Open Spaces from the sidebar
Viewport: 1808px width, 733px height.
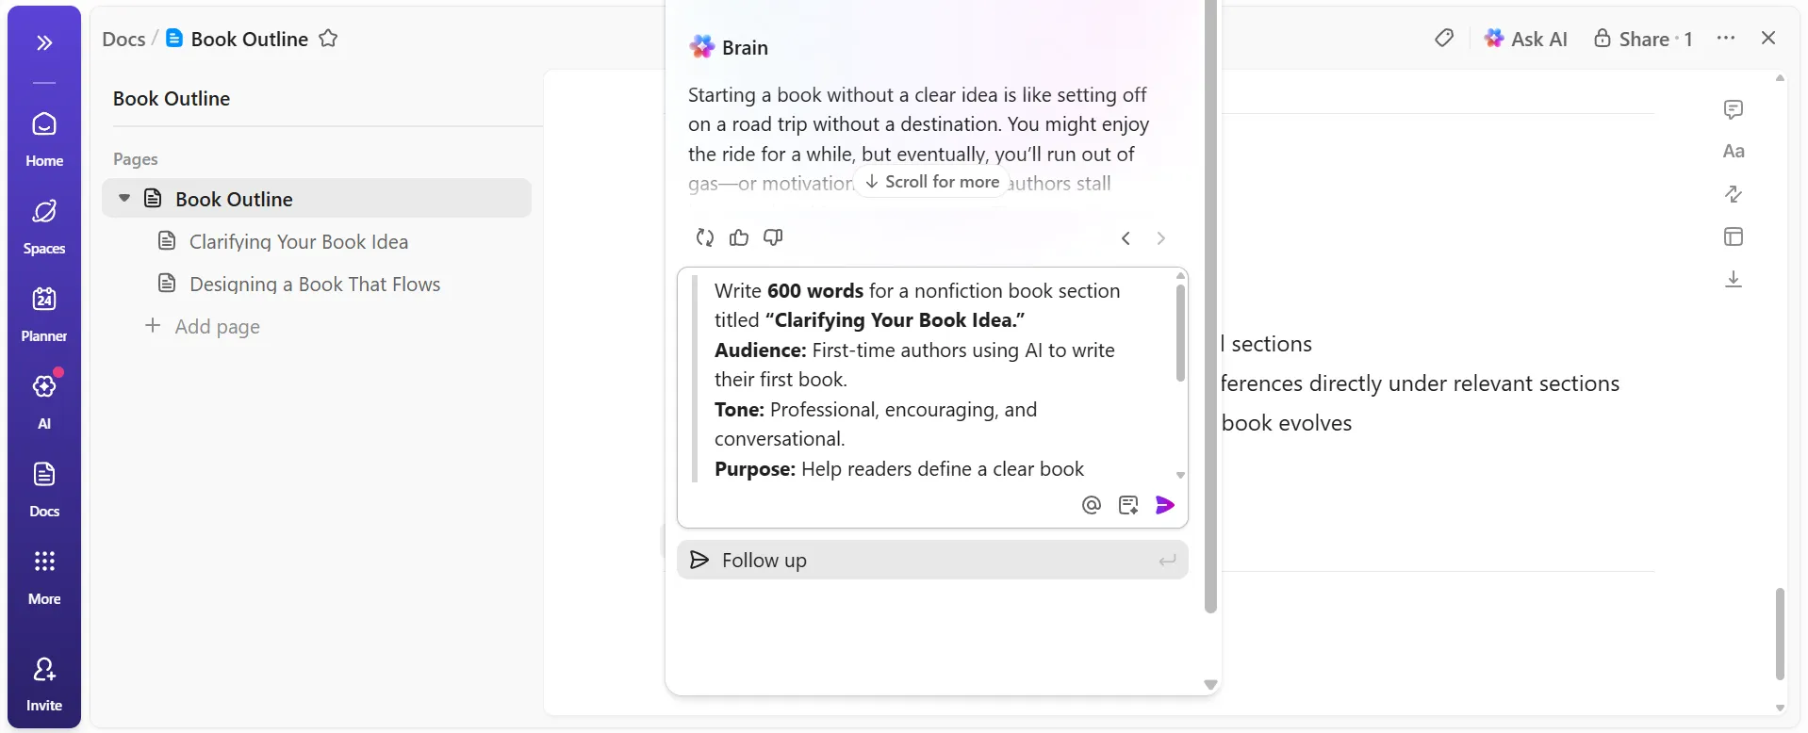pyautogui.click(x=44, y=227)
